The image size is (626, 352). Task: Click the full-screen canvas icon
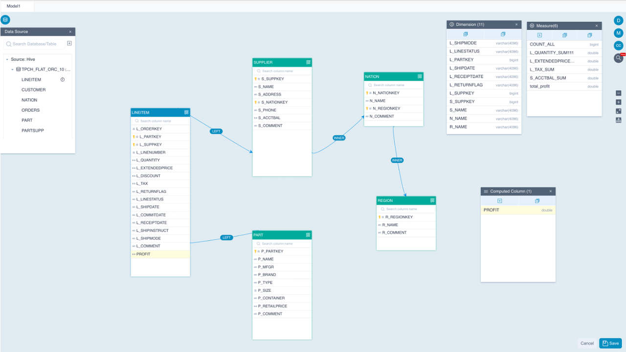point(619,111)
